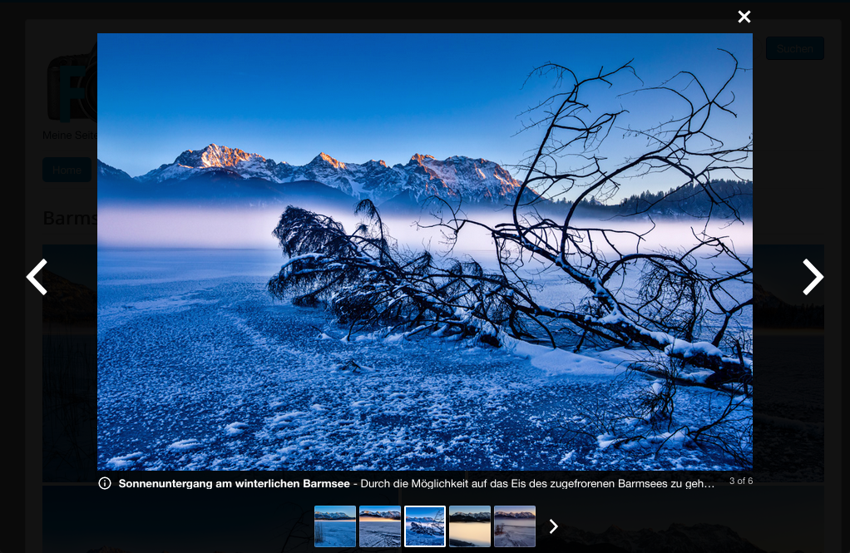The width and height of the screenshot is (850, 553).
Task: Advance to the next image with right arrow
Action: point(813,277)
